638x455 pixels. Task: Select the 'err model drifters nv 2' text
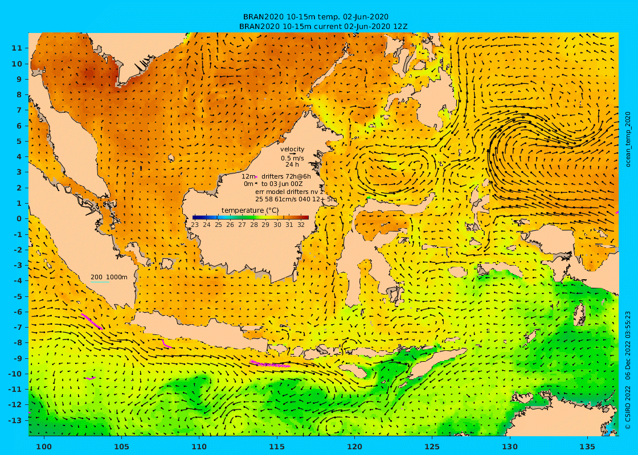coord(289,191)
